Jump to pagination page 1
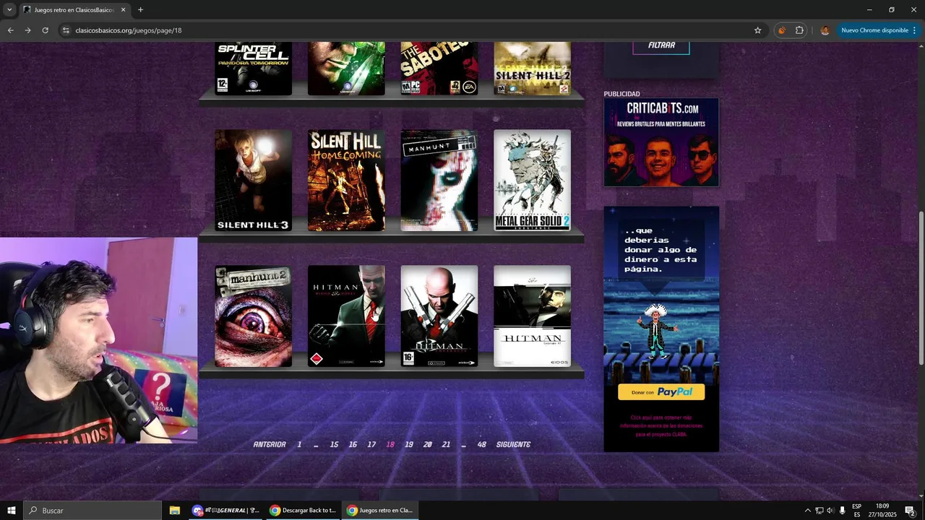This screenshot has width=925, height=520. (299, 445)
